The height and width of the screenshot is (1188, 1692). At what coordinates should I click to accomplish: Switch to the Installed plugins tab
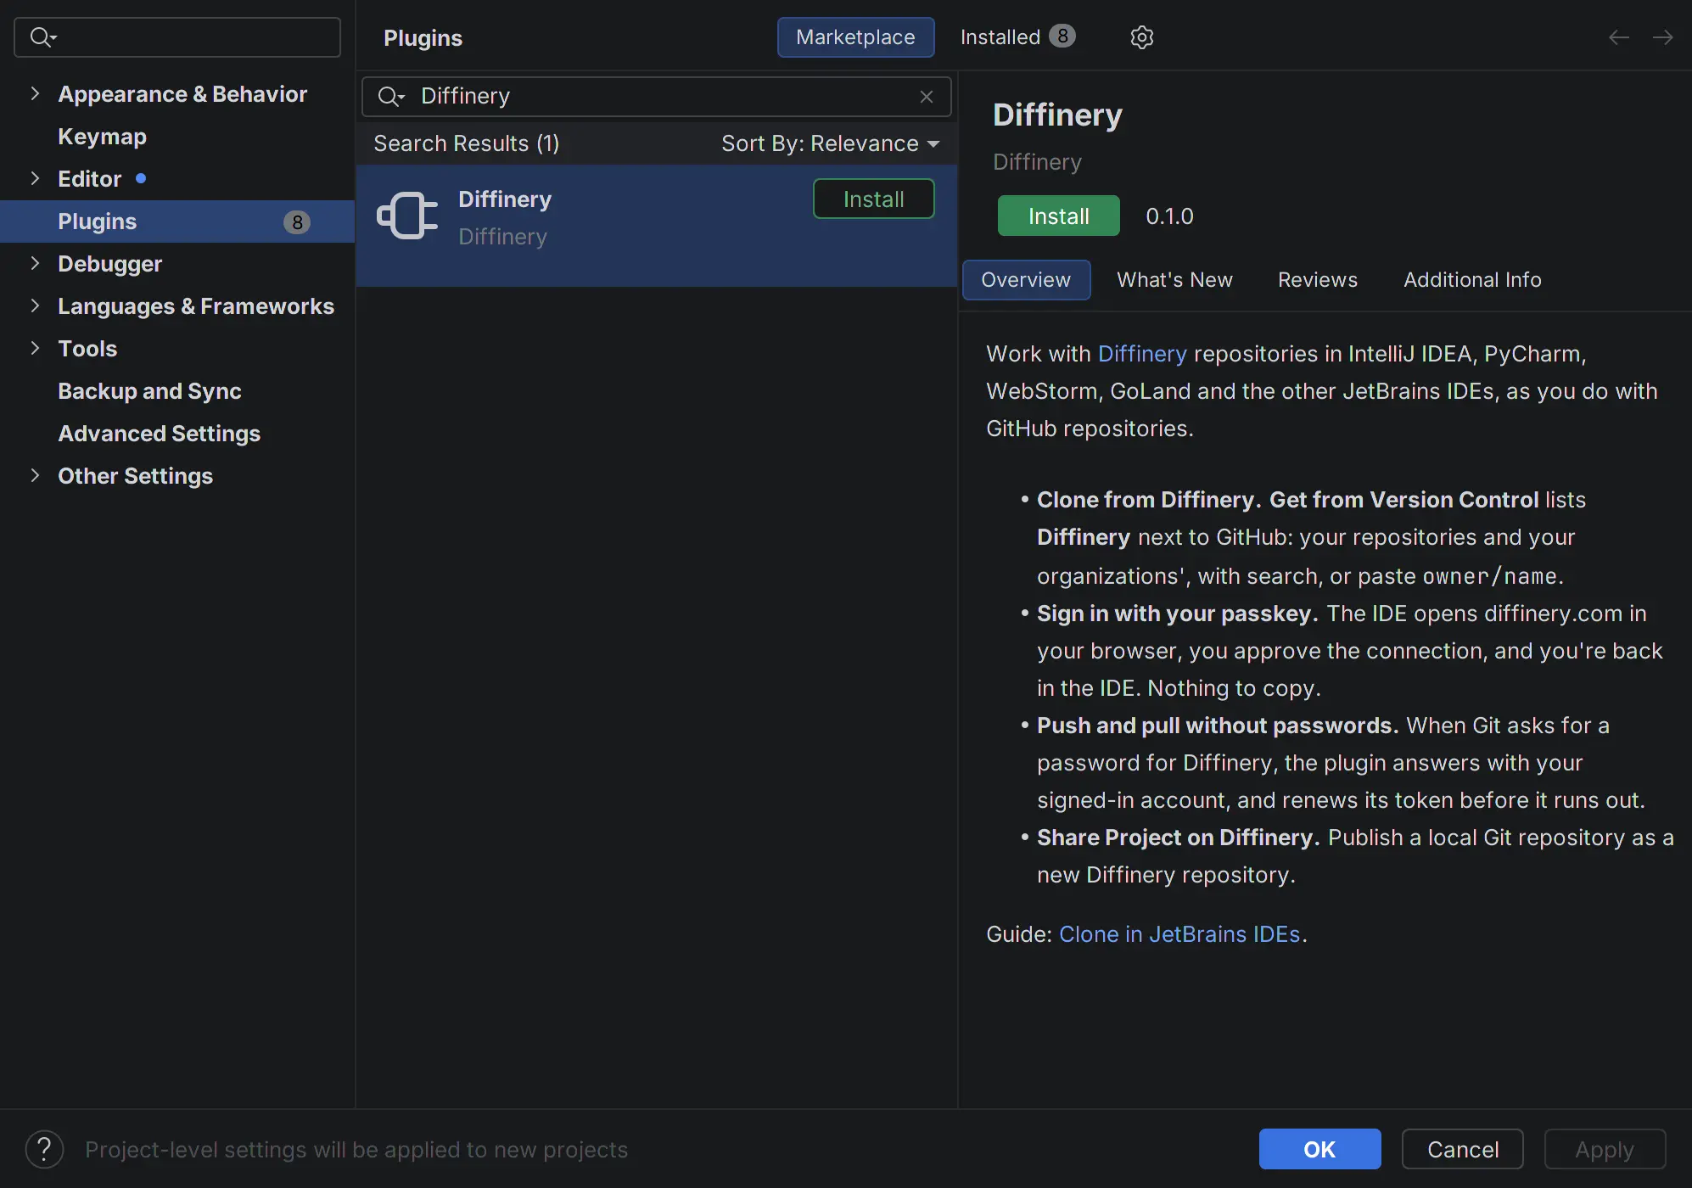1017,37
